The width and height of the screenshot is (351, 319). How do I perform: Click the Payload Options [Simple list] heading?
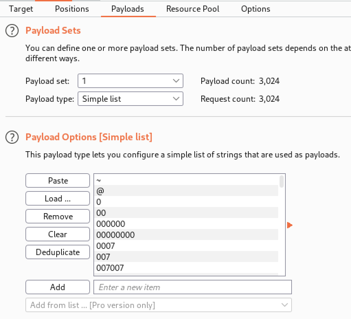tap(89, 137)
